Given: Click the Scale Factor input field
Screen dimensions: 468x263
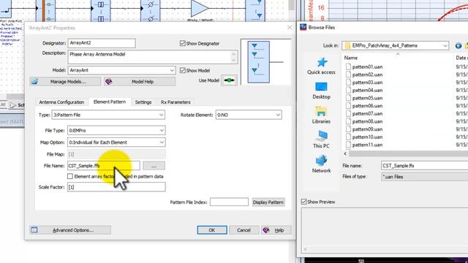Looking at the screenshot, I should [x=116, y=187].
